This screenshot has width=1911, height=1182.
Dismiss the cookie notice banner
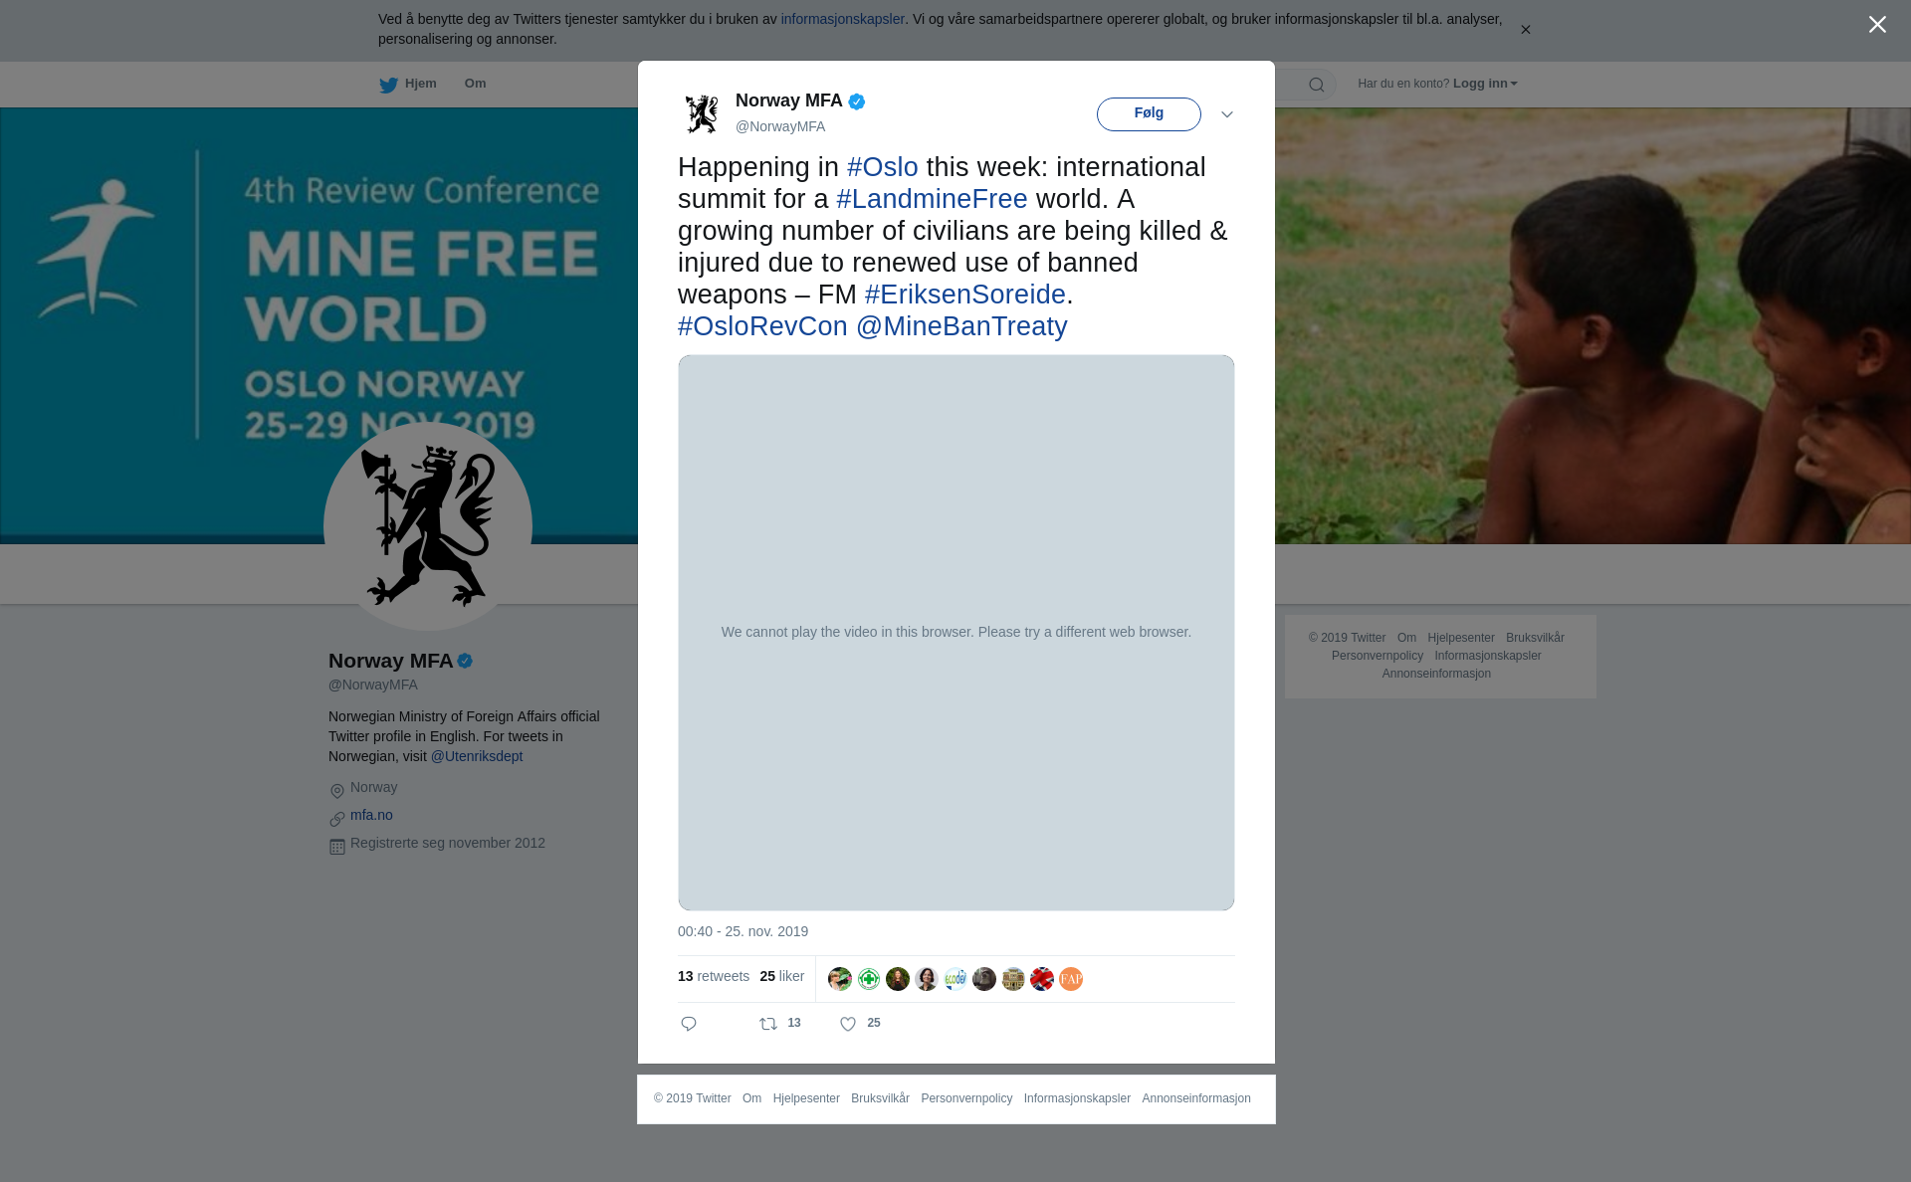[1525, 30]
